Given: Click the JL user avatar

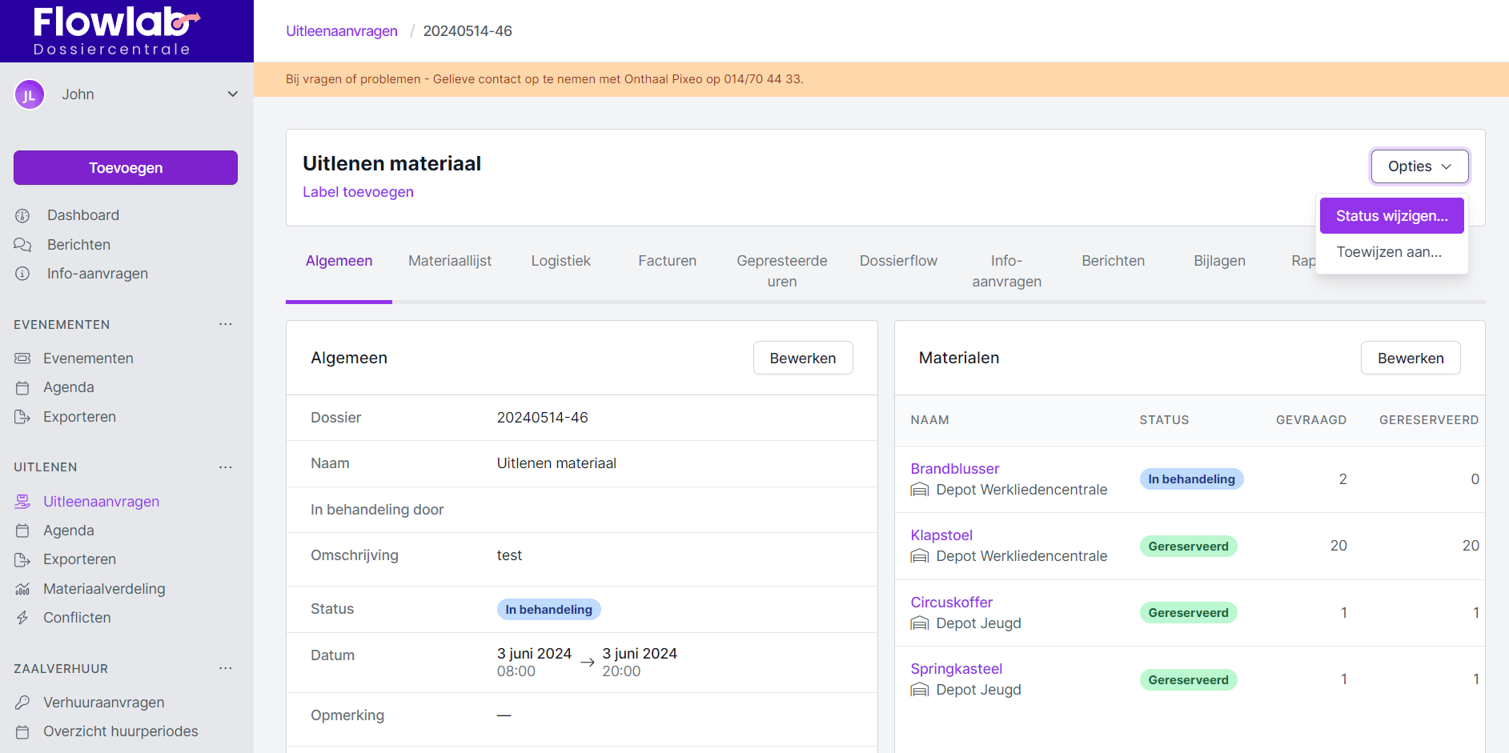Looking at the screenshot, I should pos(30,95).
